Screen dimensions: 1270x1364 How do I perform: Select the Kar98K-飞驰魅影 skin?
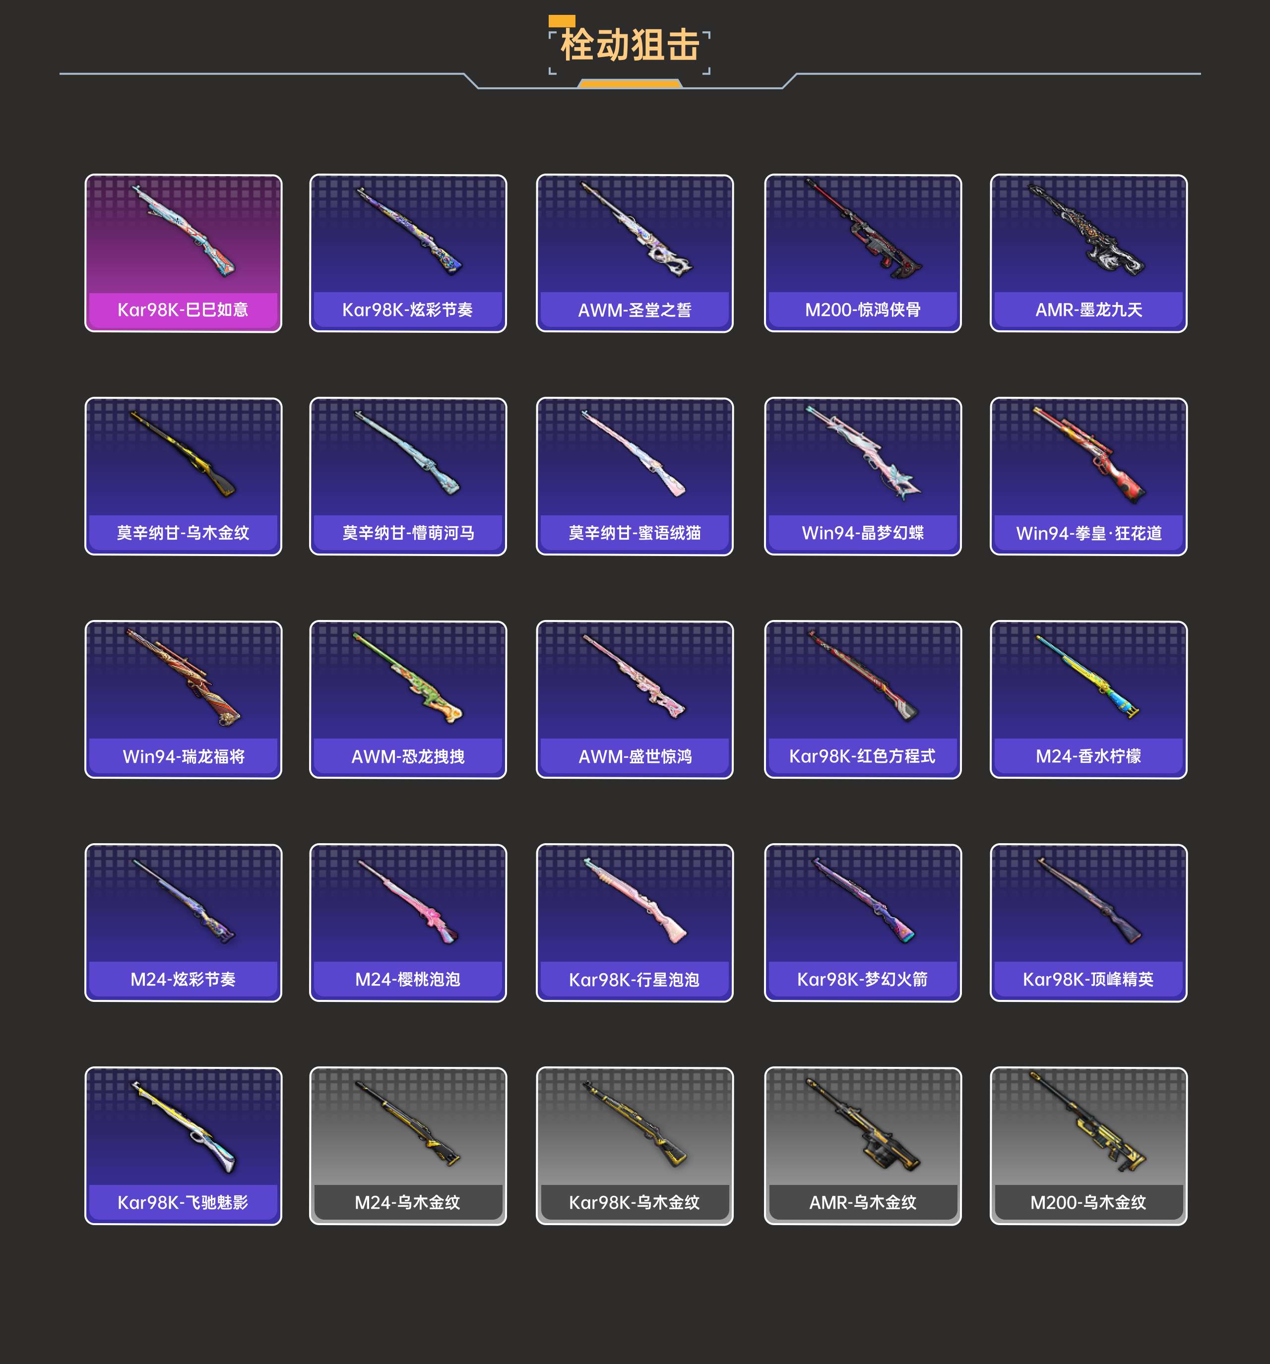pos(183,1146)
